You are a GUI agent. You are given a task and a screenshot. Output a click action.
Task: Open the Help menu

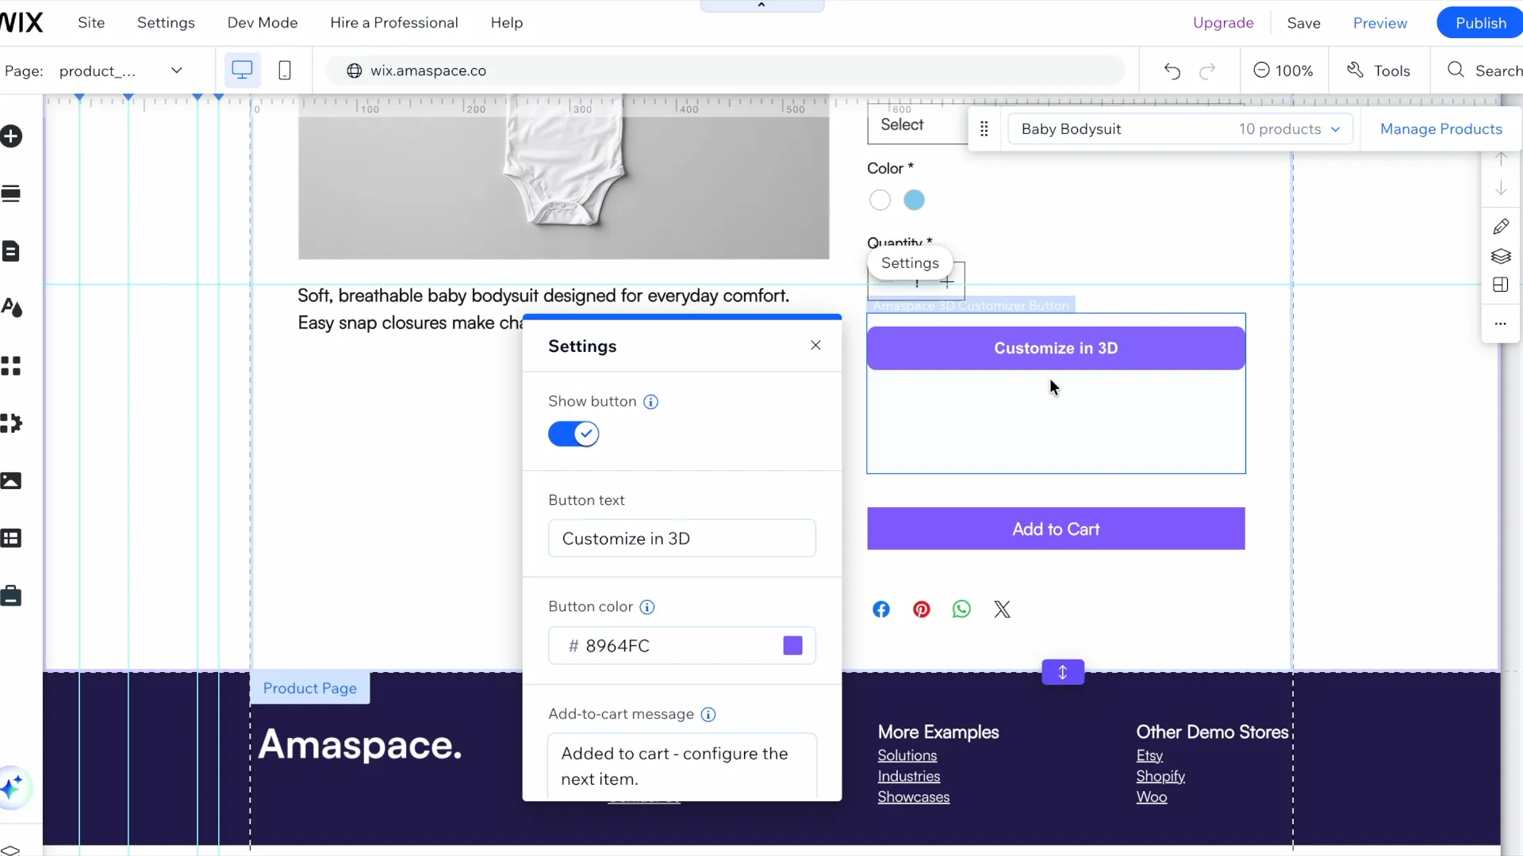pyautogui.click(x=506, y=23)
